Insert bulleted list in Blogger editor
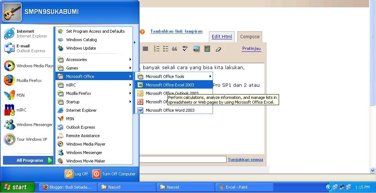 pyautogui.click(x=166, y=49)
